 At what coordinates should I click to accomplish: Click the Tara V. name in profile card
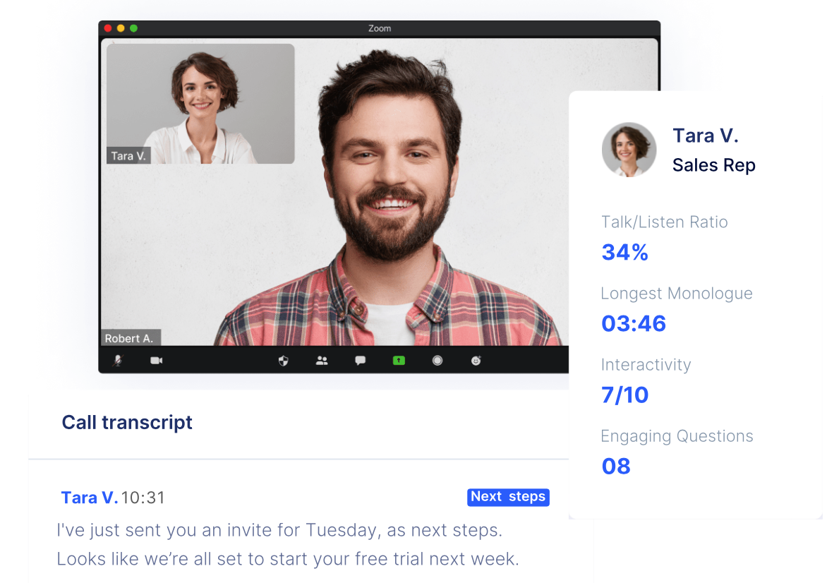coord(705,136)
